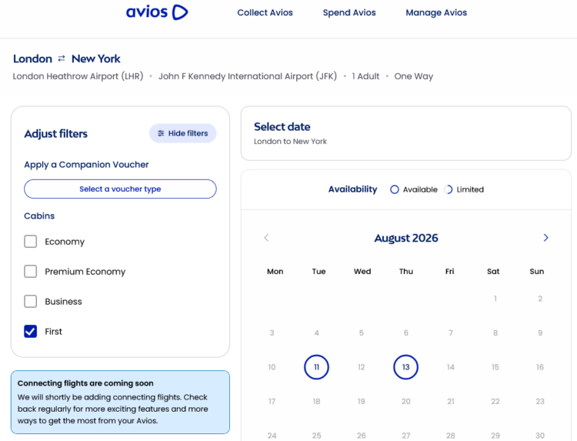
Task: Open Spend Avios menu
Action: (x=349, y=12)
